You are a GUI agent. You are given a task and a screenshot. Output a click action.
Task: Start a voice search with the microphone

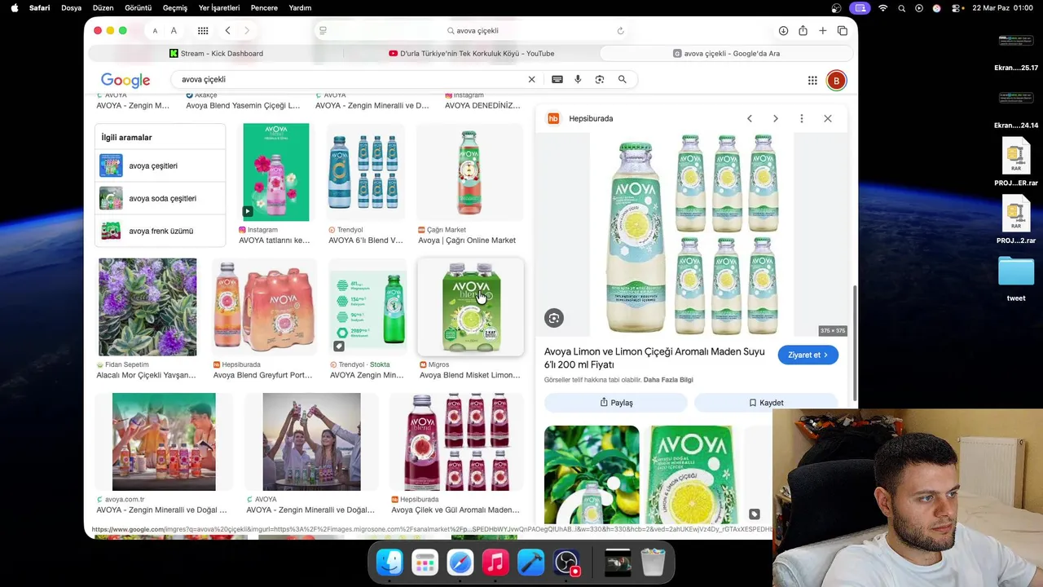point(578,79)
